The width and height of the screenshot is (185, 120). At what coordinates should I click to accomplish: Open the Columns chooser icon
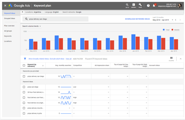point(171,59)
